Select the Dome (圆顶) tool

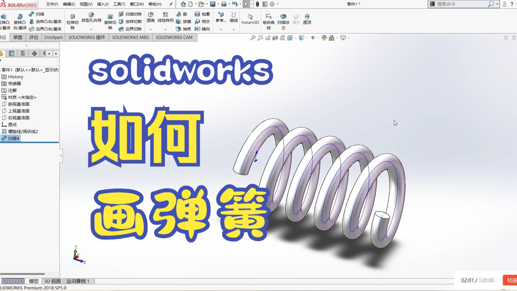pyautogui.click(x=307, y=19)
